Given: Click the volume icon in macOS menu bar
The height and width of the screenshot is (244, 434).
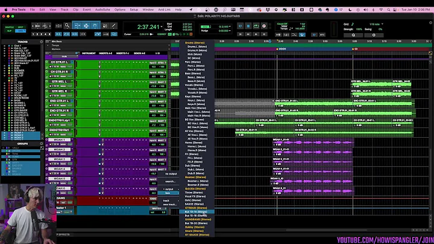Looking at the screenshot, I should pos(366,10).
